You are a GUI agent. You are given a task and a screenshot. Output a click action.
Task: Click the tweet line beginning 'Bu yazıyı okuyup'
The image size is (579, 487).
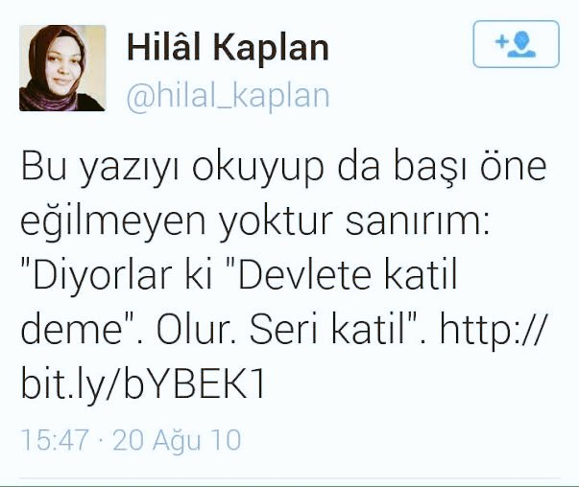[283, 169]
